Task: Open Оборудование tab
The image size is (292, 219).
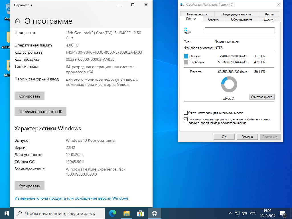Action: tap(241, 19)
